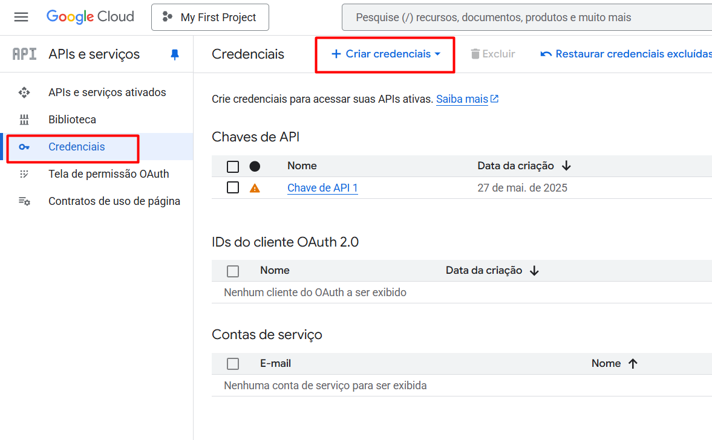Click the Contratos de uso settings icon
Image resolution: width=712 pixels, height=440 pixels.
(24, 201)
